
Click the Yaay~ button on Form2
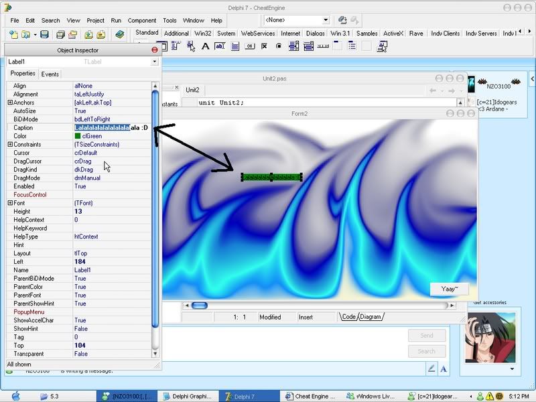click(450, 289)
